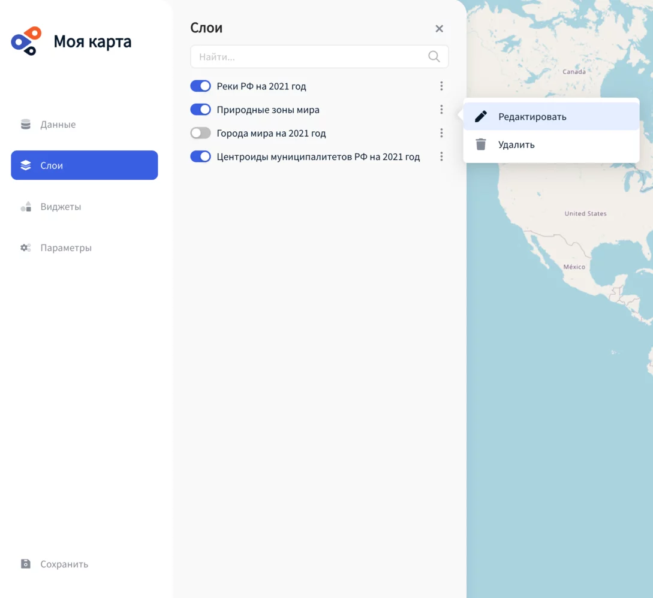Select Удалить from the context menu
This screenshot has width=653, height=598.
click(x=516, y=144)
